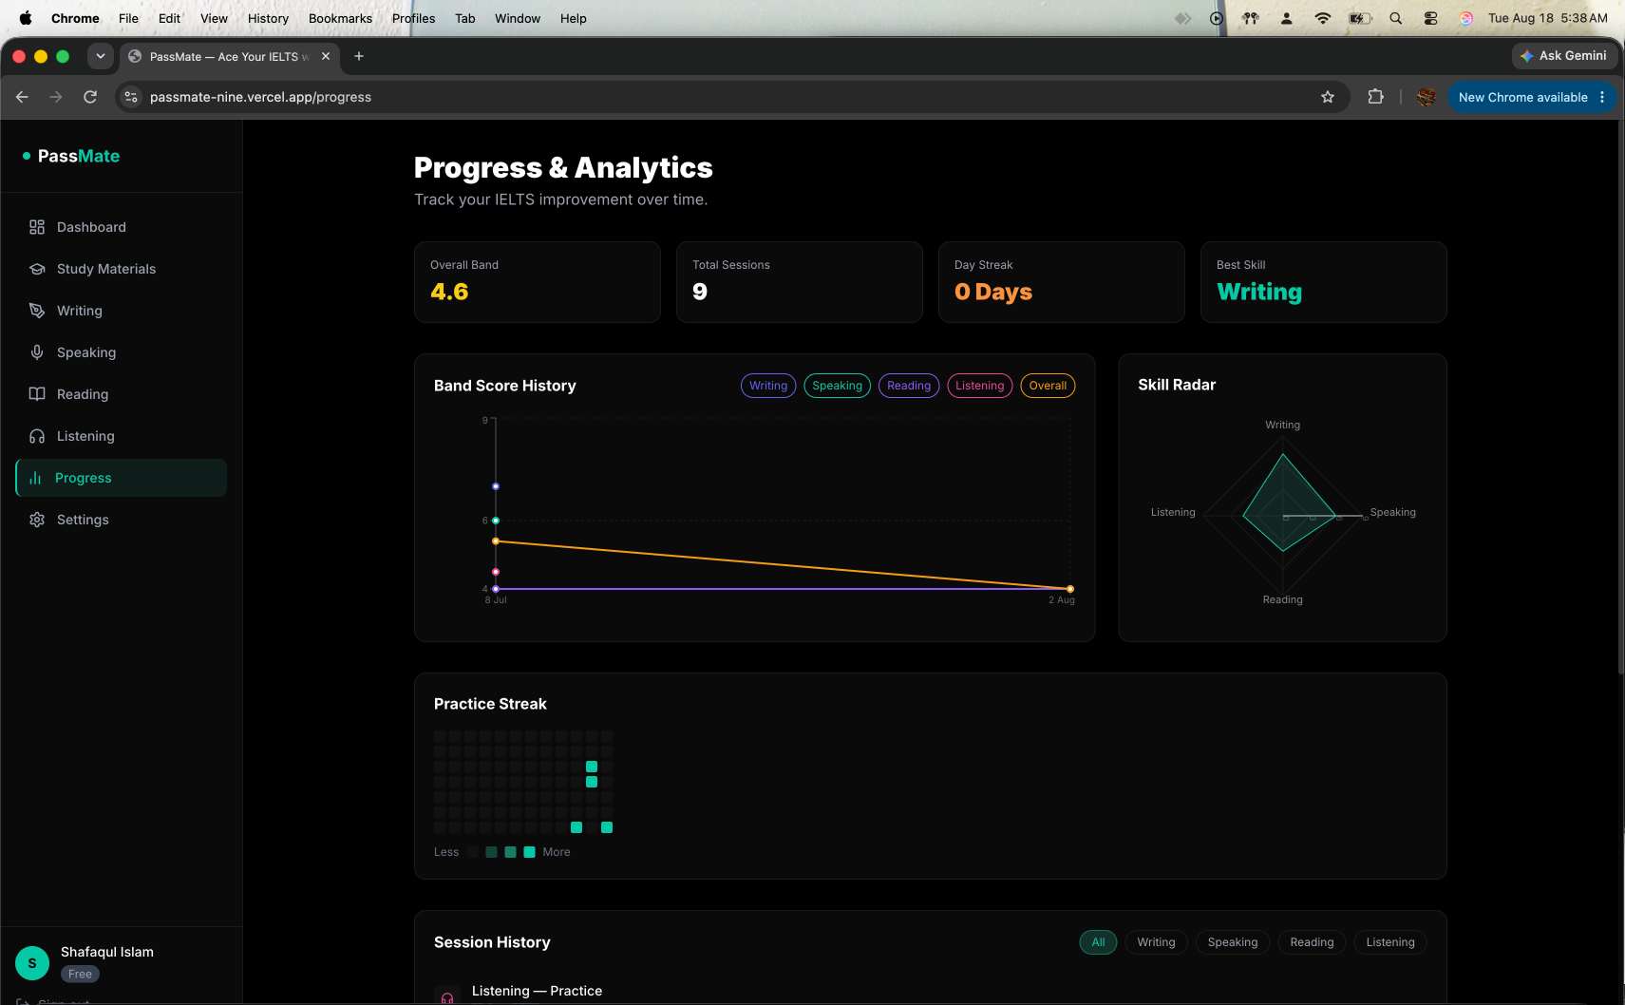Open the Bookmarks menu
This screenshot has height=1005, width=1625.
[x=340, y=18]
